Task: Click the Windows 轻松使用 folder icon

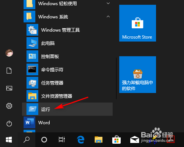Action: tap(29, 4)
